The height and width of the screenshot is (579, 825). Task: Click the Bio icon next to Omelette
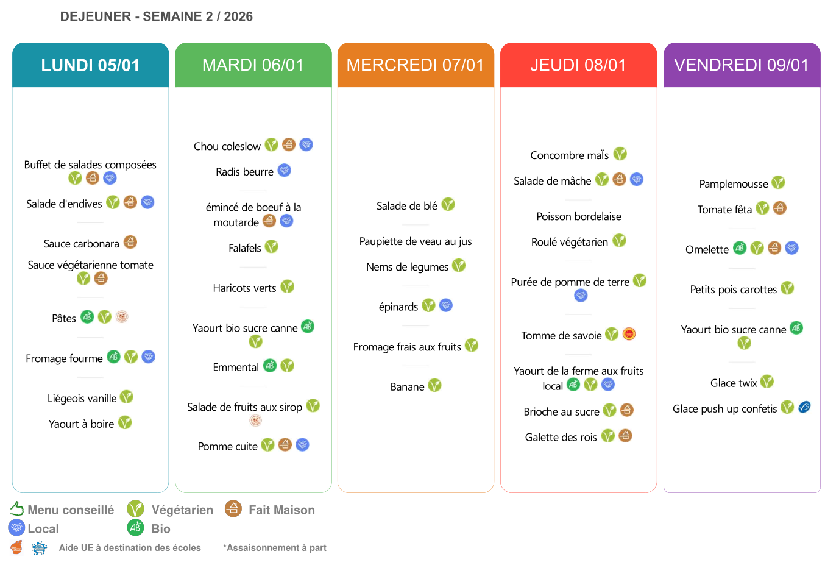pos(740,248)
